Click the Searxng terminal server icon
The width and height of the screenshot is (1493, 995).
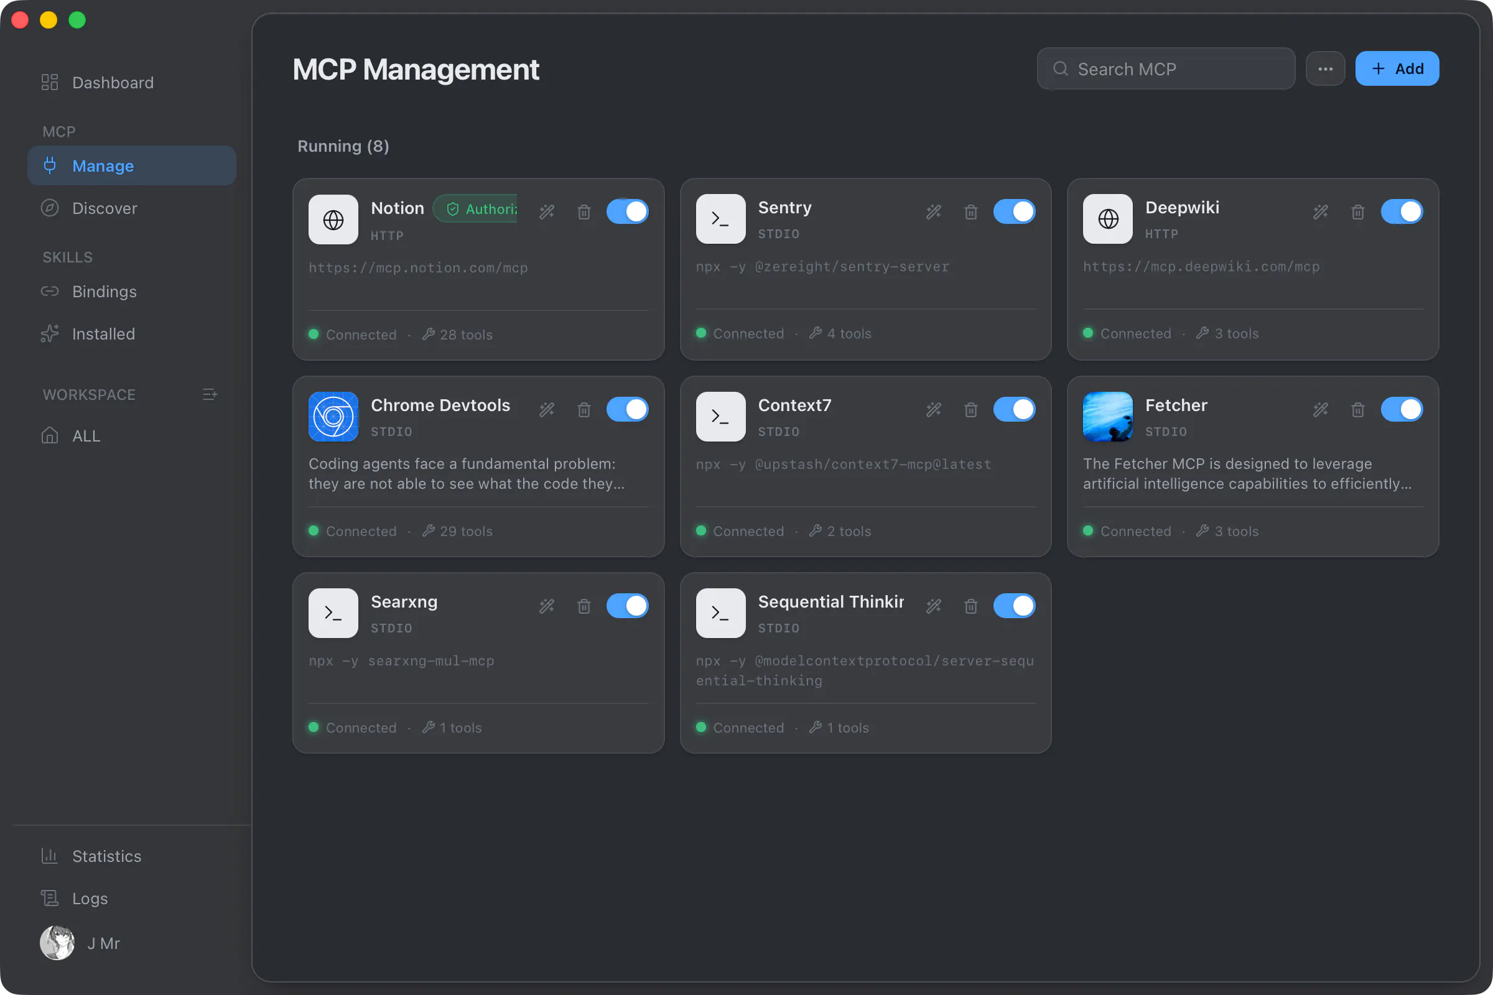[333, 613]
